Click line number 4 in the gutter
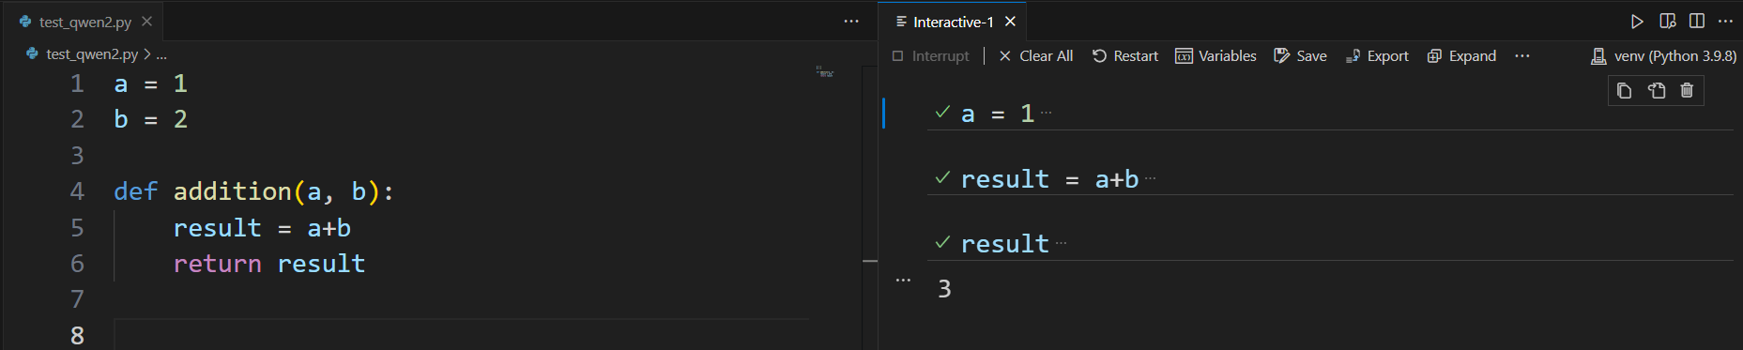This screenshot has width=1743, height=350. tap(77, 191)
